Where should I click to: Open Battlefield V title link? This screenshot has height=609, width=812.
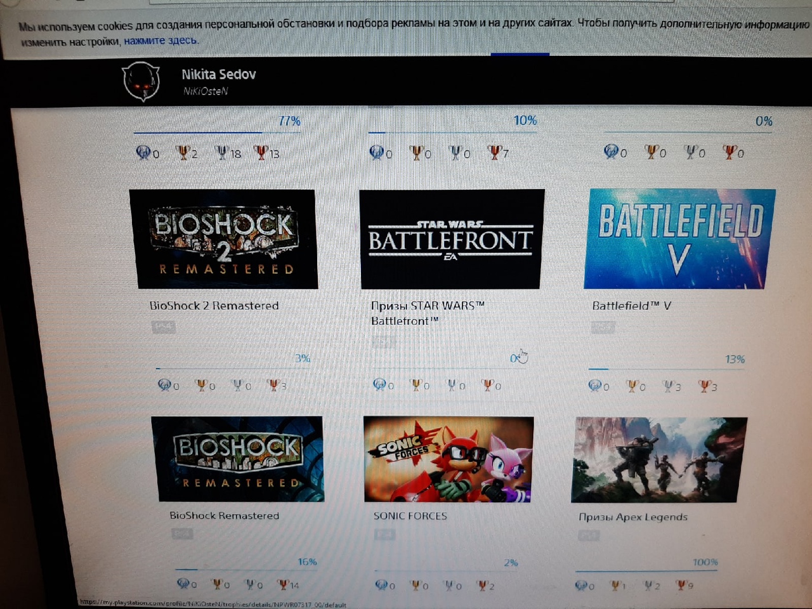click(x=632, y=306)
